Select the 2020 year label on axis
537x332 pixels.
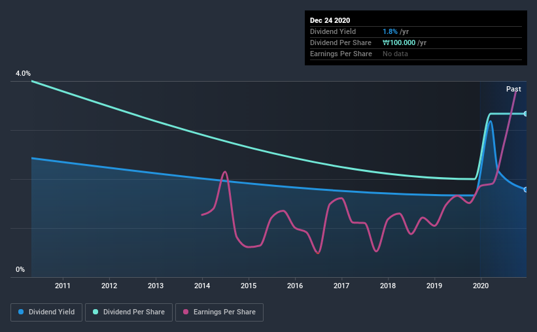(481, 286)
